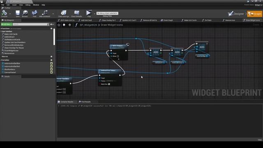Click the first ADD node in graph

coord(156,52)
